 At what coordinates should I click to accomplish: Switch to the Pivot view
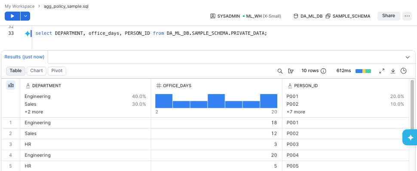pos(57,71)
